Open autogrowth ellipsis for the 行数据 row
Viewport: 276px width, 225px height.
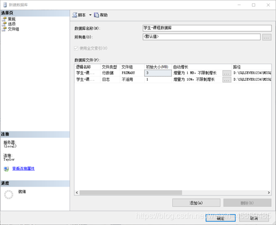click(227, 73)
